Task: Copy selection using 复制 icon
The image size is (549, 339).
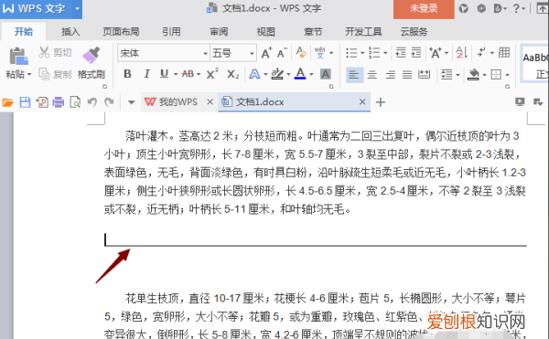Action: click(x=44, y=74)
